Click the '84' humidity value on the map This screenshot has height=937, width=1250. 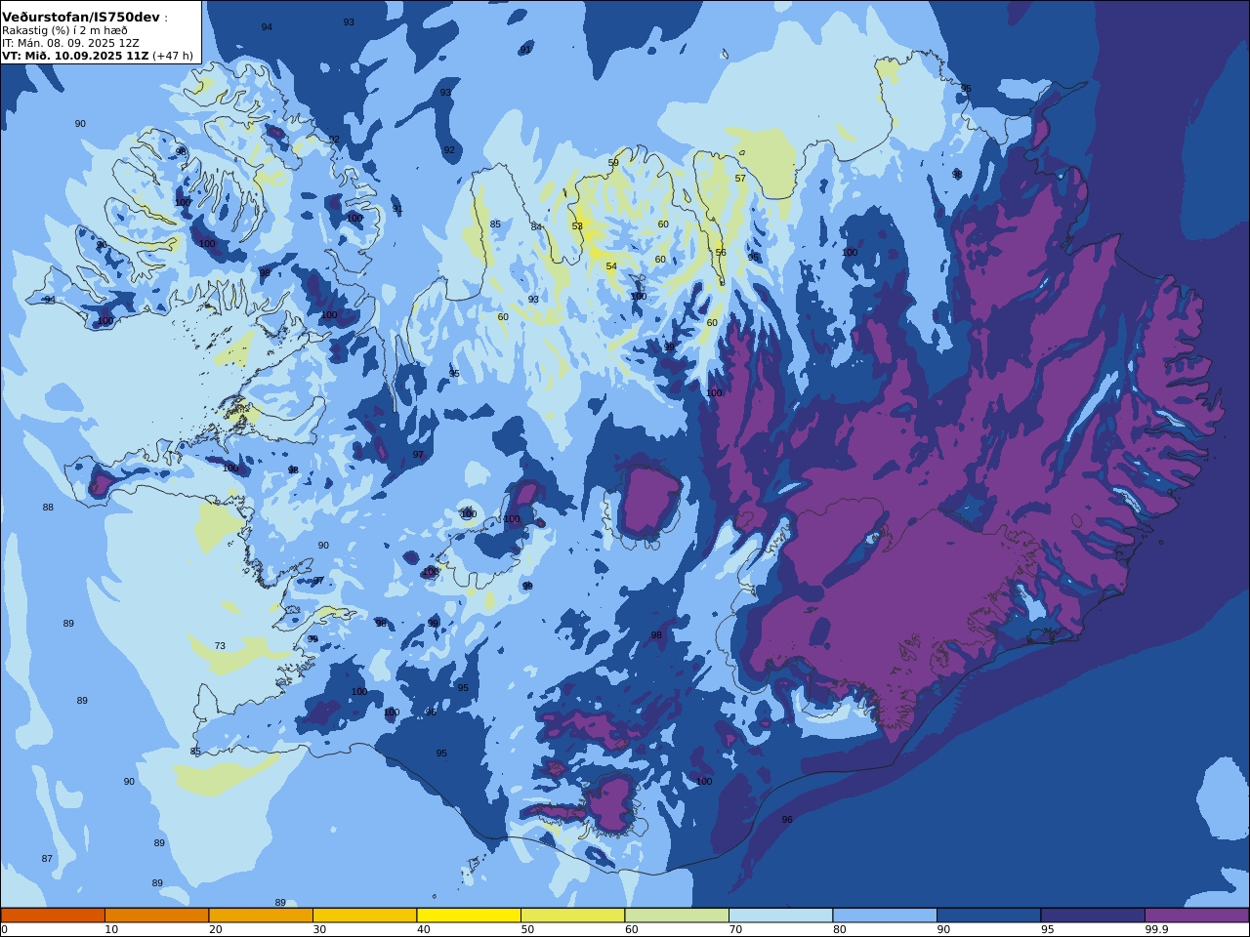[x=536, y=226]
